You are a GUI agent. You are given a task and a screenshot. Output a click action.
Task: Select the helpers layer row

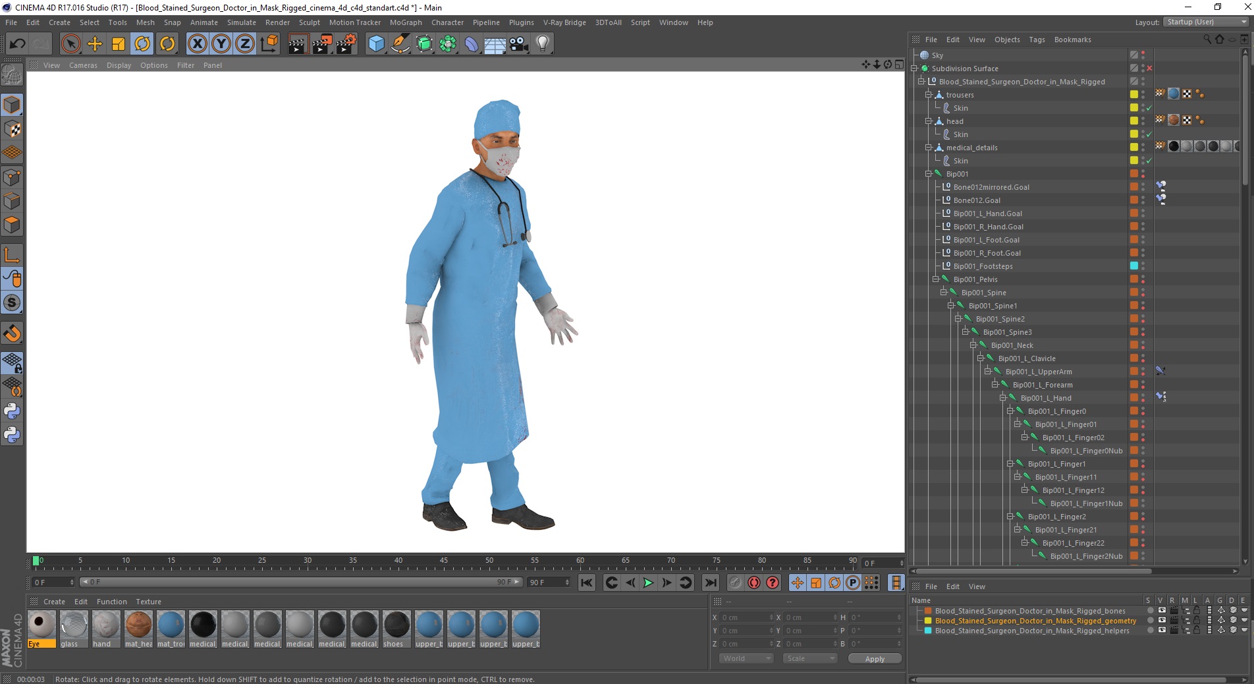tap(1031, 631)
